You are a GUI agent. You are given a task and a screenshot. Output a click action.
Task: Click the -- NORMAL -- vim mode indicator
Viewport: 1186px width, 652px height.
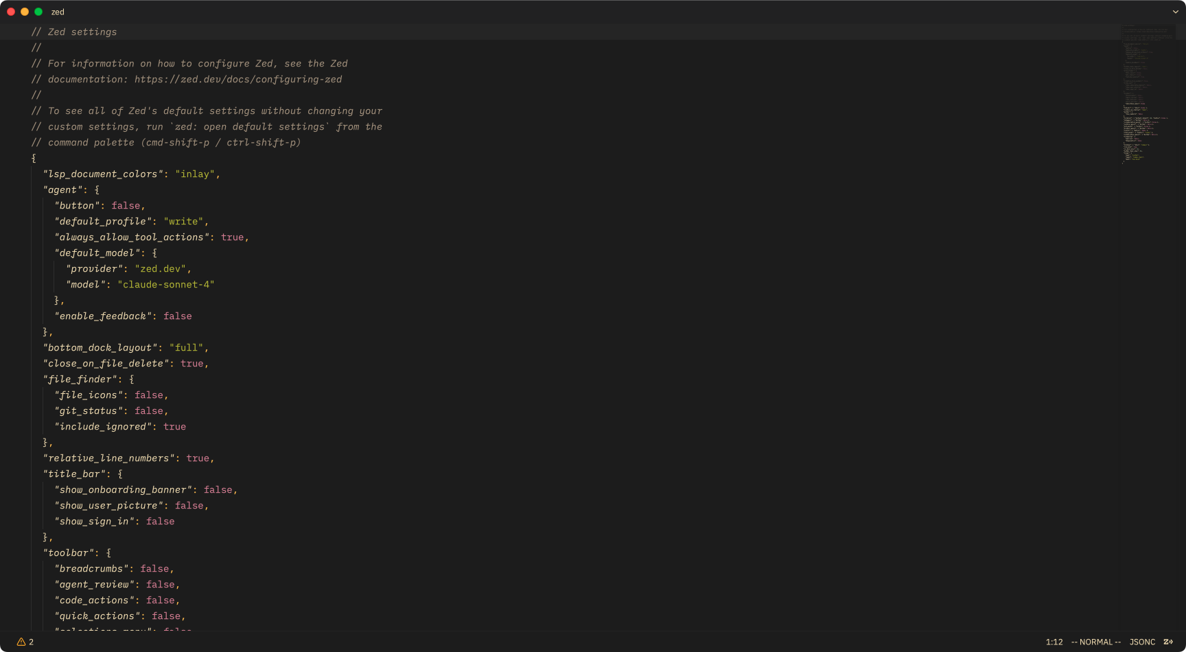[x=1095, y=642]
